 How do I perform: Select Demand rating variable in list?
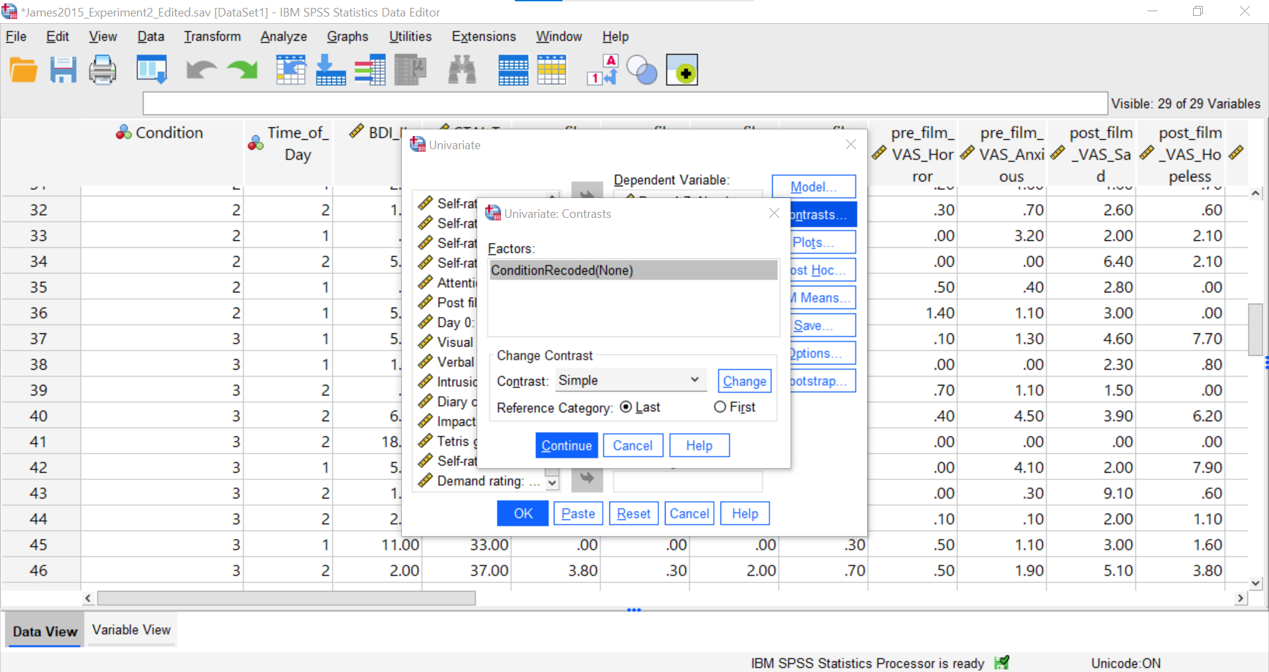pos(481,481)
